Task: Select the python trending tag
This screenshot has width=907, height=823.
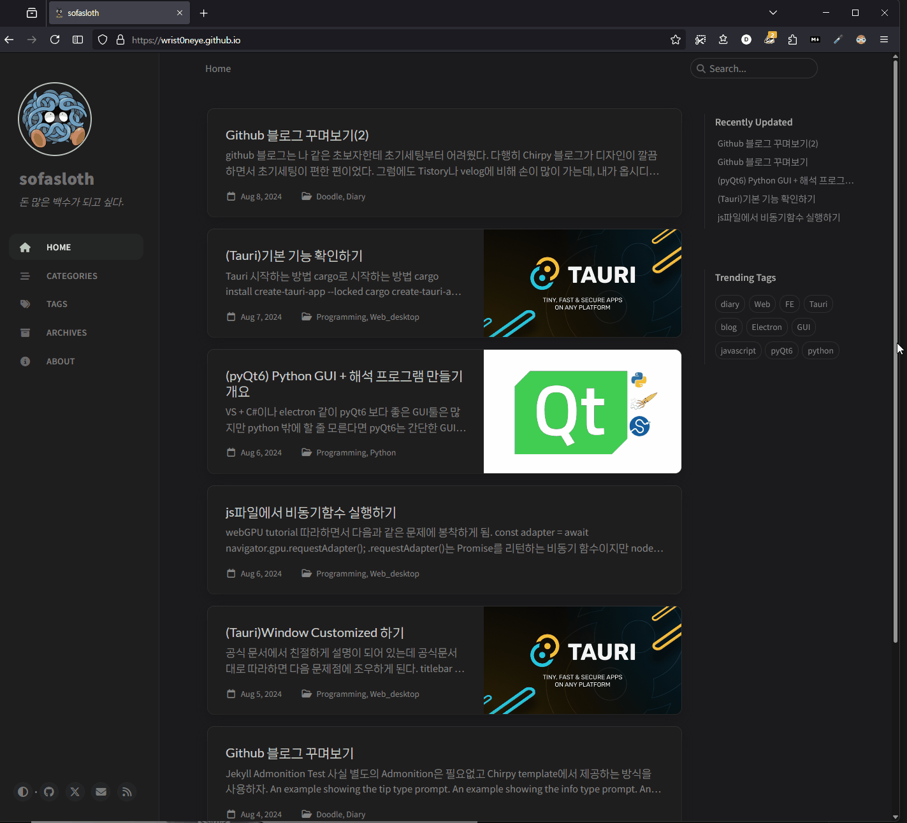Action: [820, 350]
